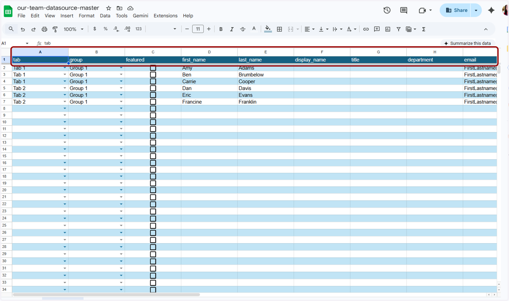The image size is (509, 301).
Task: Open the Functions sigma icon
Action: coord(424,29)
